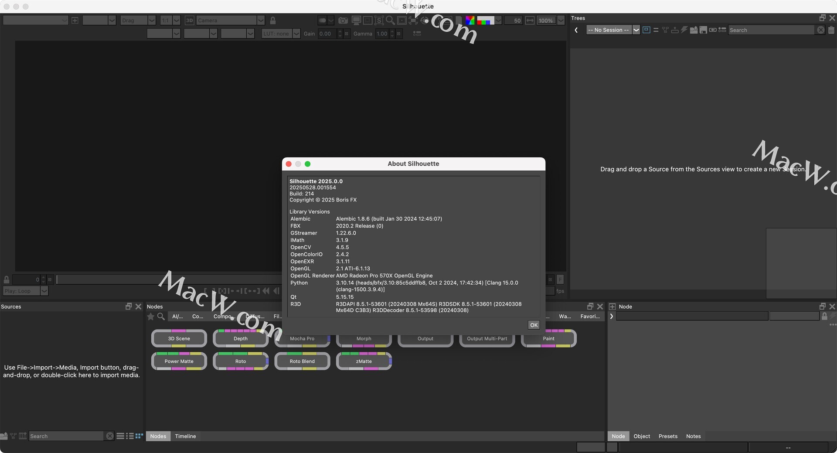
Task: Click the Paint node
Action: click(548, 338)
